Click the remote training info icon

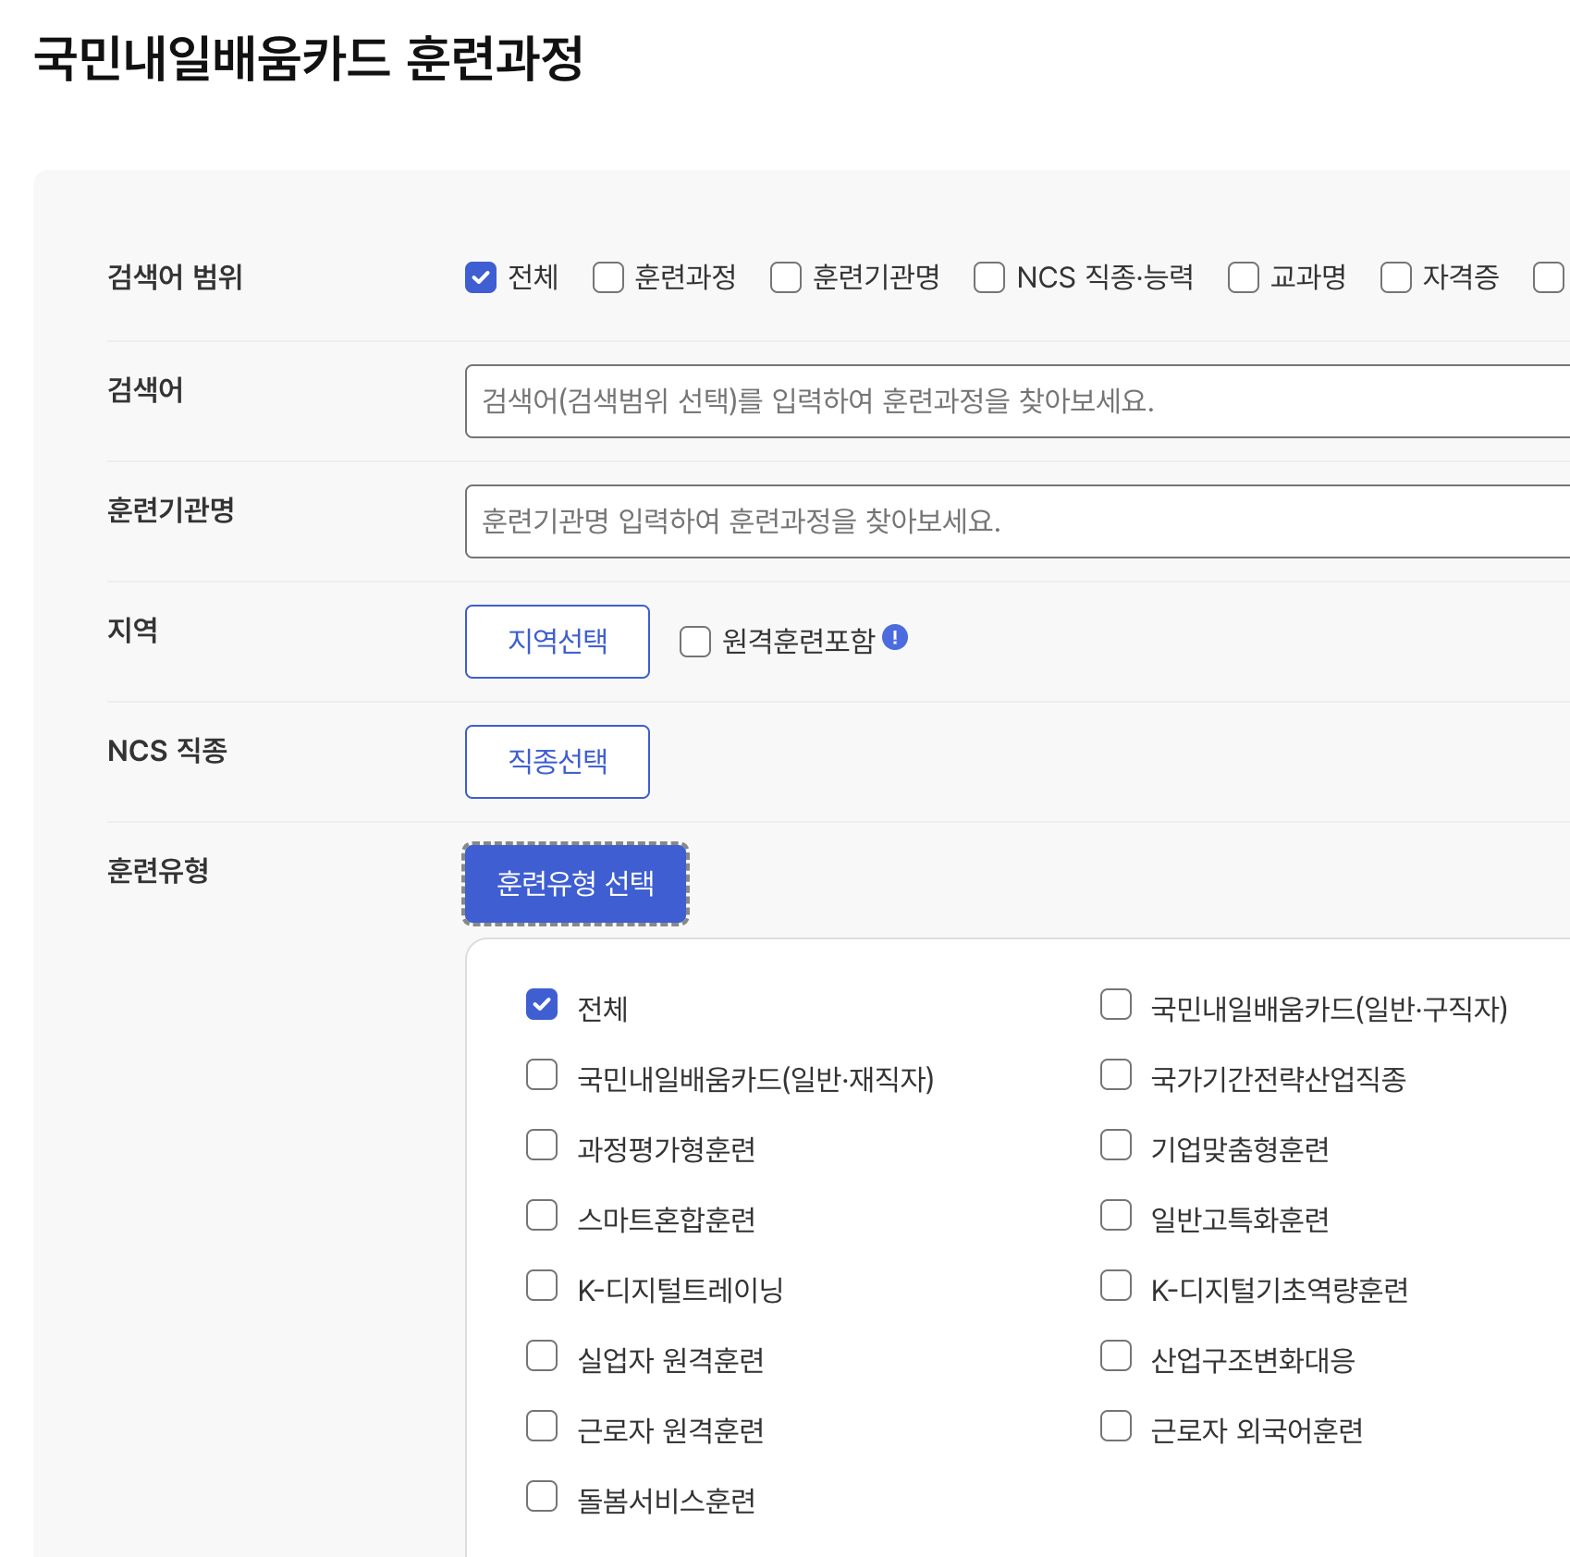pos(895,637)
